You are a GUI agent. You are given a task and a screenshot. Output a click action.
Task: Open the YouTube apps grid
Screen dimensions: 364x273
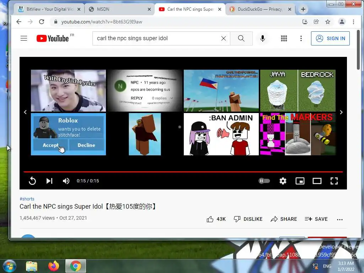(284, 38)
